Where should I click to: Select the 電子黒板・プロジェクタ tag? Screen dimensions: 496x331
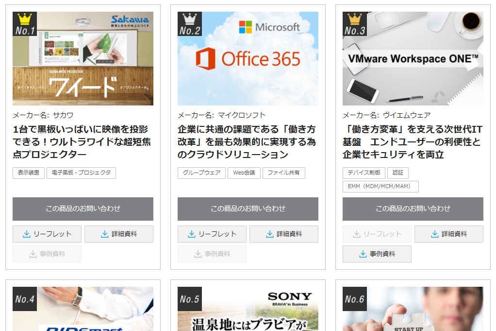click(x=82, y=173)
